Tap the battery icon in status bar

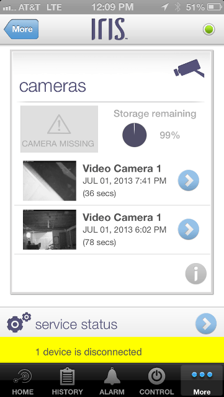214,7
